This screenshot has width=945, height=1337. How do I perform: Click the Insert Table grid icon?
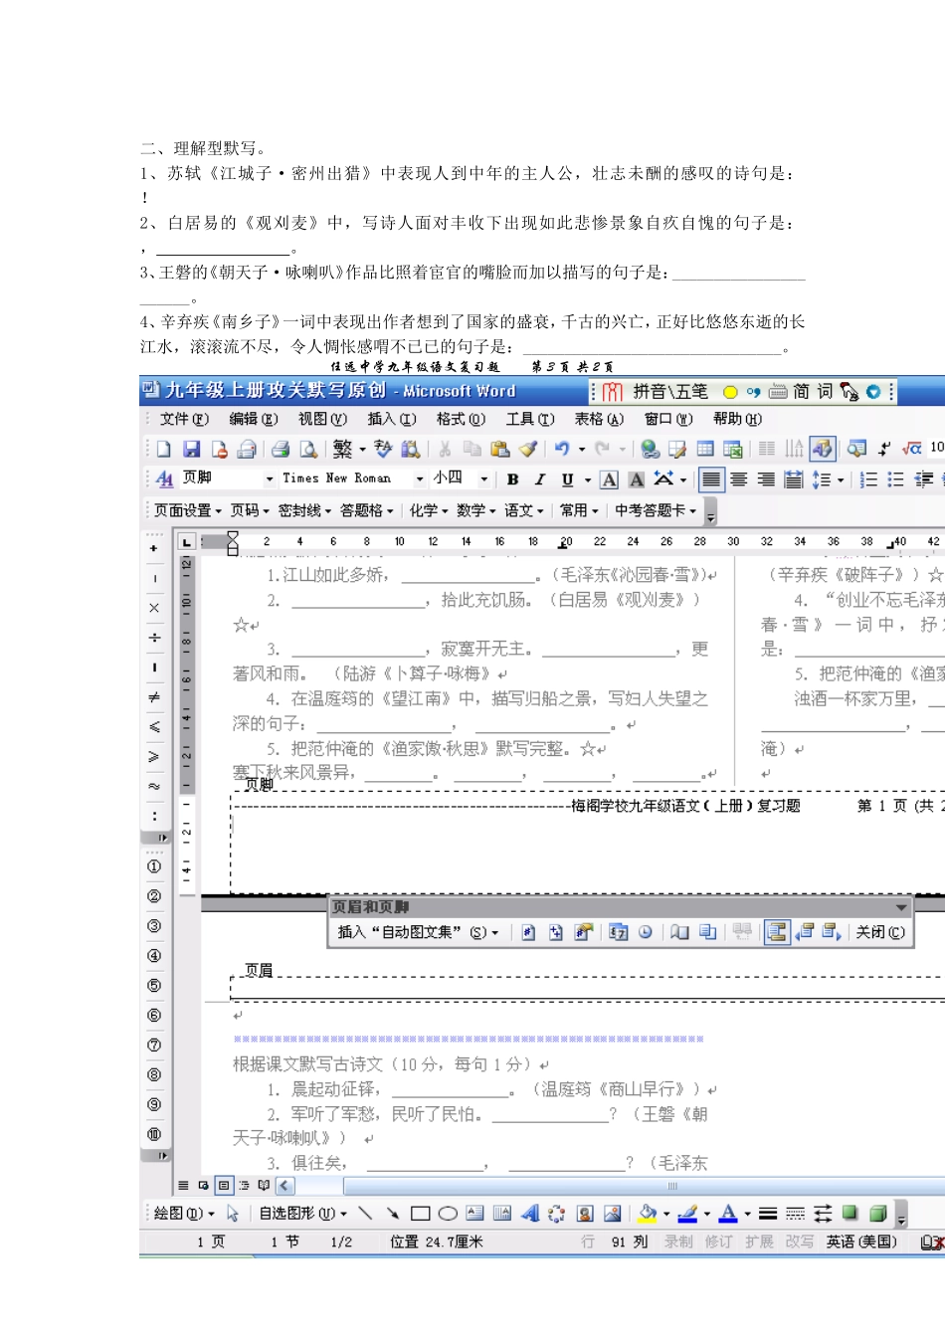[705, 450]
